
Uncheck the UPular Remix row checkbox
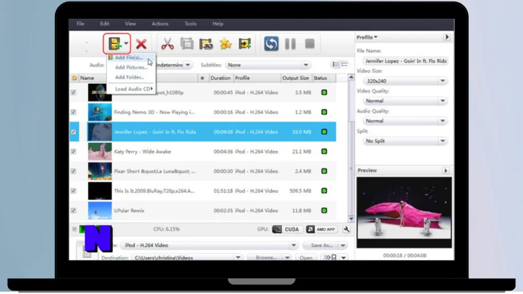pyautogui.click(x=74, y=211)
